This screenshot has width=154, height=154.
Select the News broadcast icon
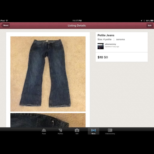coord(93,130)
